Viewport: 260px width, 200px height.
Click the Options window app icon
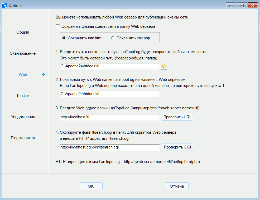5,5
